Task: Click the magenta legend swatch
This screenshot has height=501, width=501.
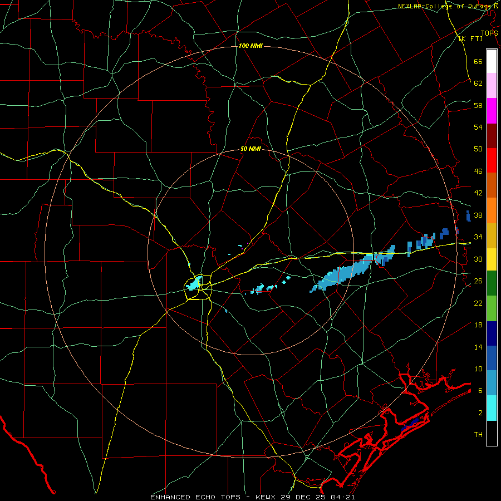Action: tap(492, 111)
